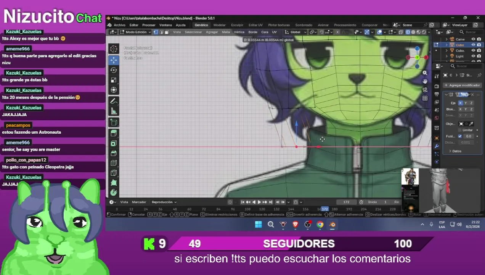Click the viewport zoom magnifier icon
The image size is (485, 275).
(x=425, y=73)
